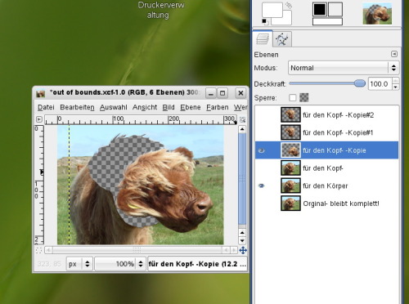
Task: Click the Deckkraft value field 100.0
Action: 380,84
